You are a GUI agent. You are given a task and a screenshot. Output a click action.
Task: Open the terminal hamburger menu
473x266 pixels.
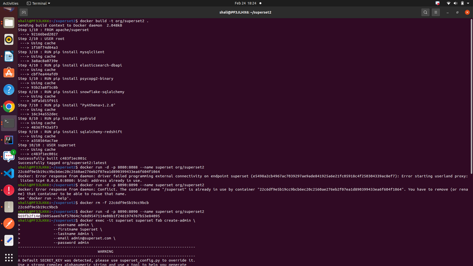pos(435,12)
